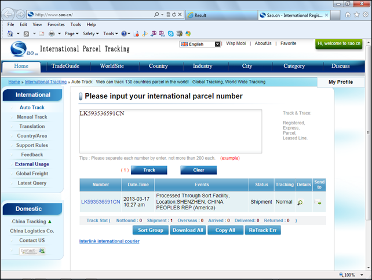The image size is (372, 280).
Task: Select the Country navigation tab
Action: click(x=158, y=66)
